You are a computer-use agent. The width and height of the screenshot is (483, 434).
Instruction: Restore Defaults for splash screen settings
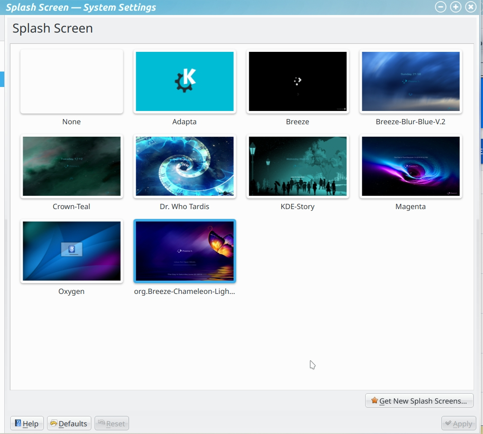click(69, 423)
